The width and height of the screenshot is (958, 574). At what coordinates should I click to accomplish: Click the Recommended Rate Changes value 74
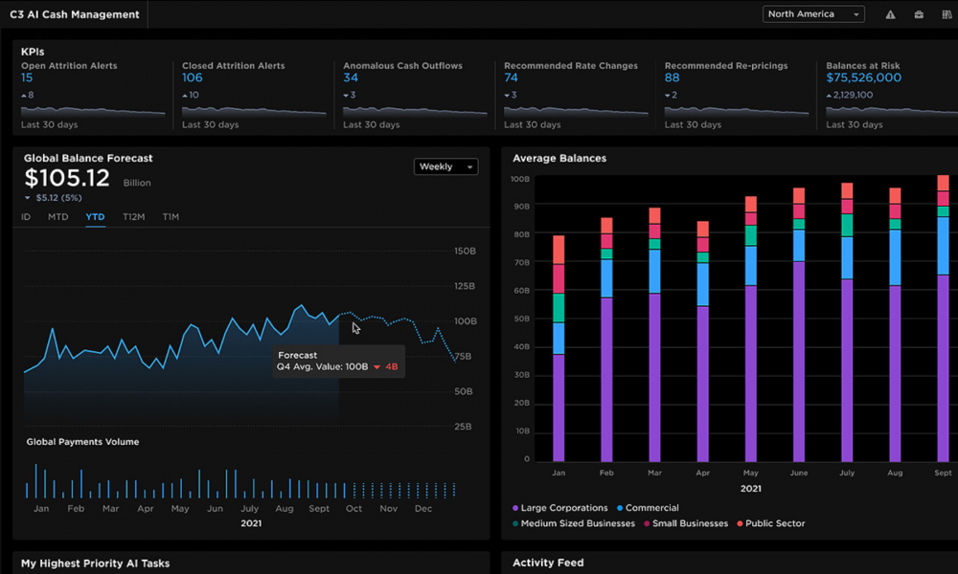pos(511,77)
